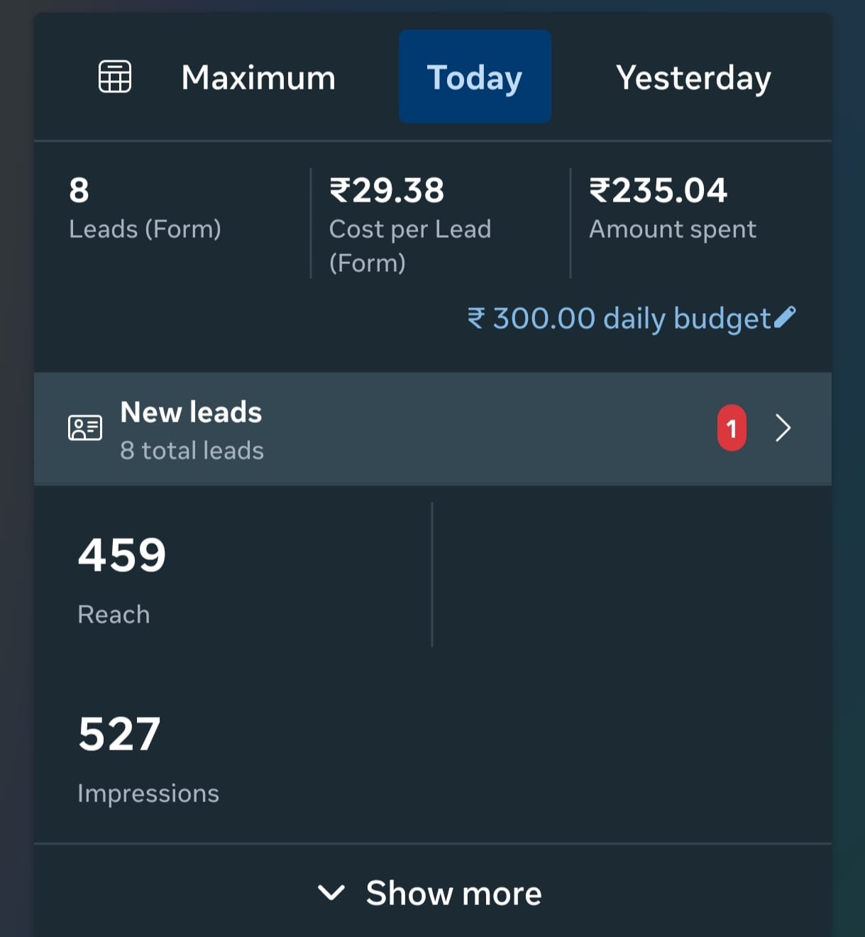The height and width of the screenshot is (937, 865).
Task: Click the ₹29.38 Cost per Lead value
Action: 387,190
